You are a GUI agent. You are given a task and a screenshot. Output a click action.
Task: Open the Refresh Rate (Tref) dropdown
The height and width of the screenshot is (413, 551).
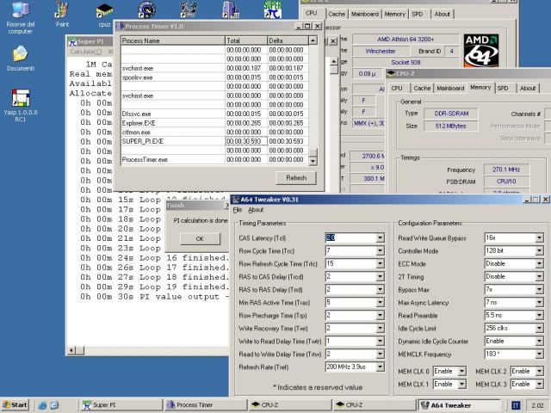(380, 367)
